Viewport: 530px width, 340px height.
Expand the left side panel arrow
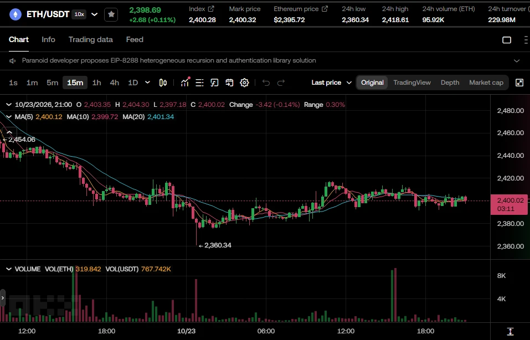tap(3, 298)
